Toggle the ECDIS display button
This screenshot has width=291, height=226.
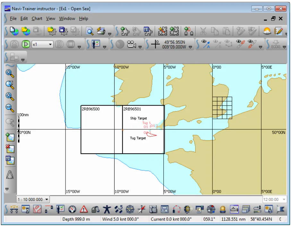click(276, 44)
